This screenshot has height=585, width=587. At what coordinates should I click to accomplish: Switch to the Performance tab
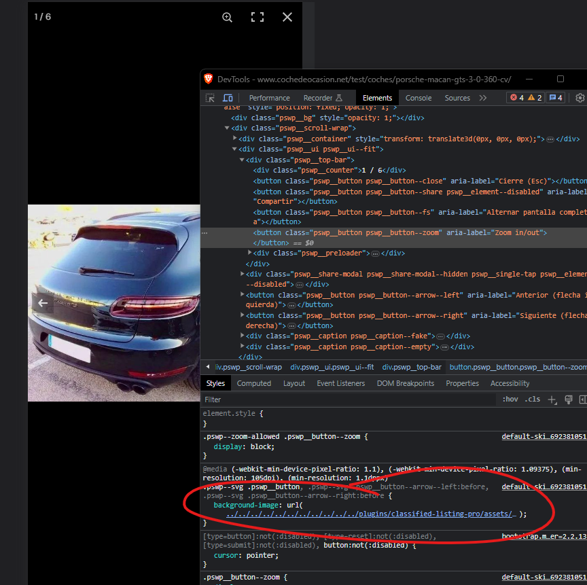pos(270,98)
